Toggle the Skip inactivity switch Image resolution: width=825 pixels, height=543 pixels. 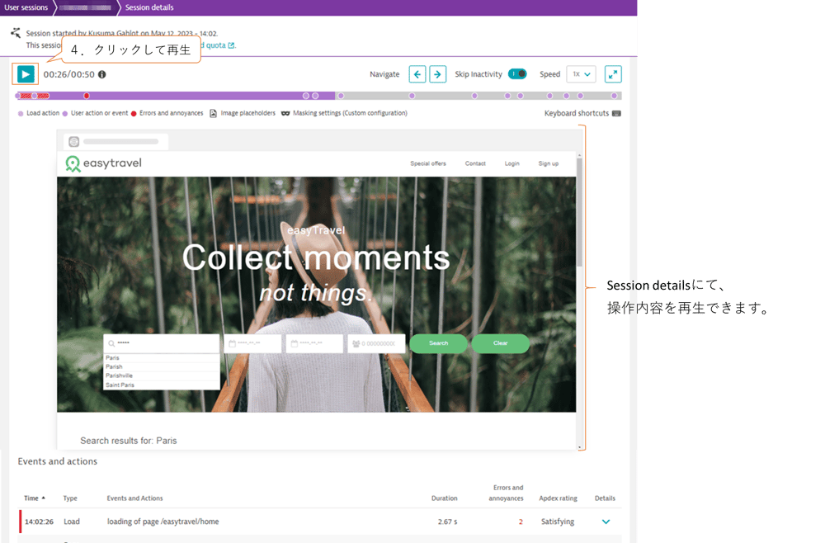tap(517, 74)
